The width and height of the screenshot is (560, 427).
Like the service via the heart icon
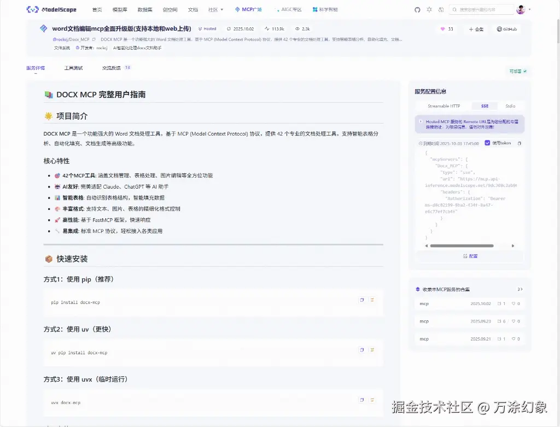pyautogui.click(x=442, y=29)
